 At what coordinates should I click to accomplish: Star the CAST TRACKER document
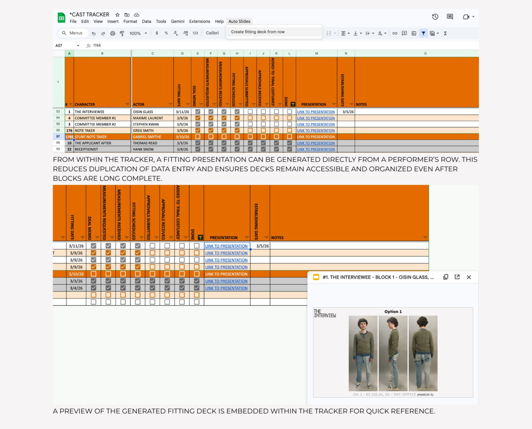coord(117,15)
